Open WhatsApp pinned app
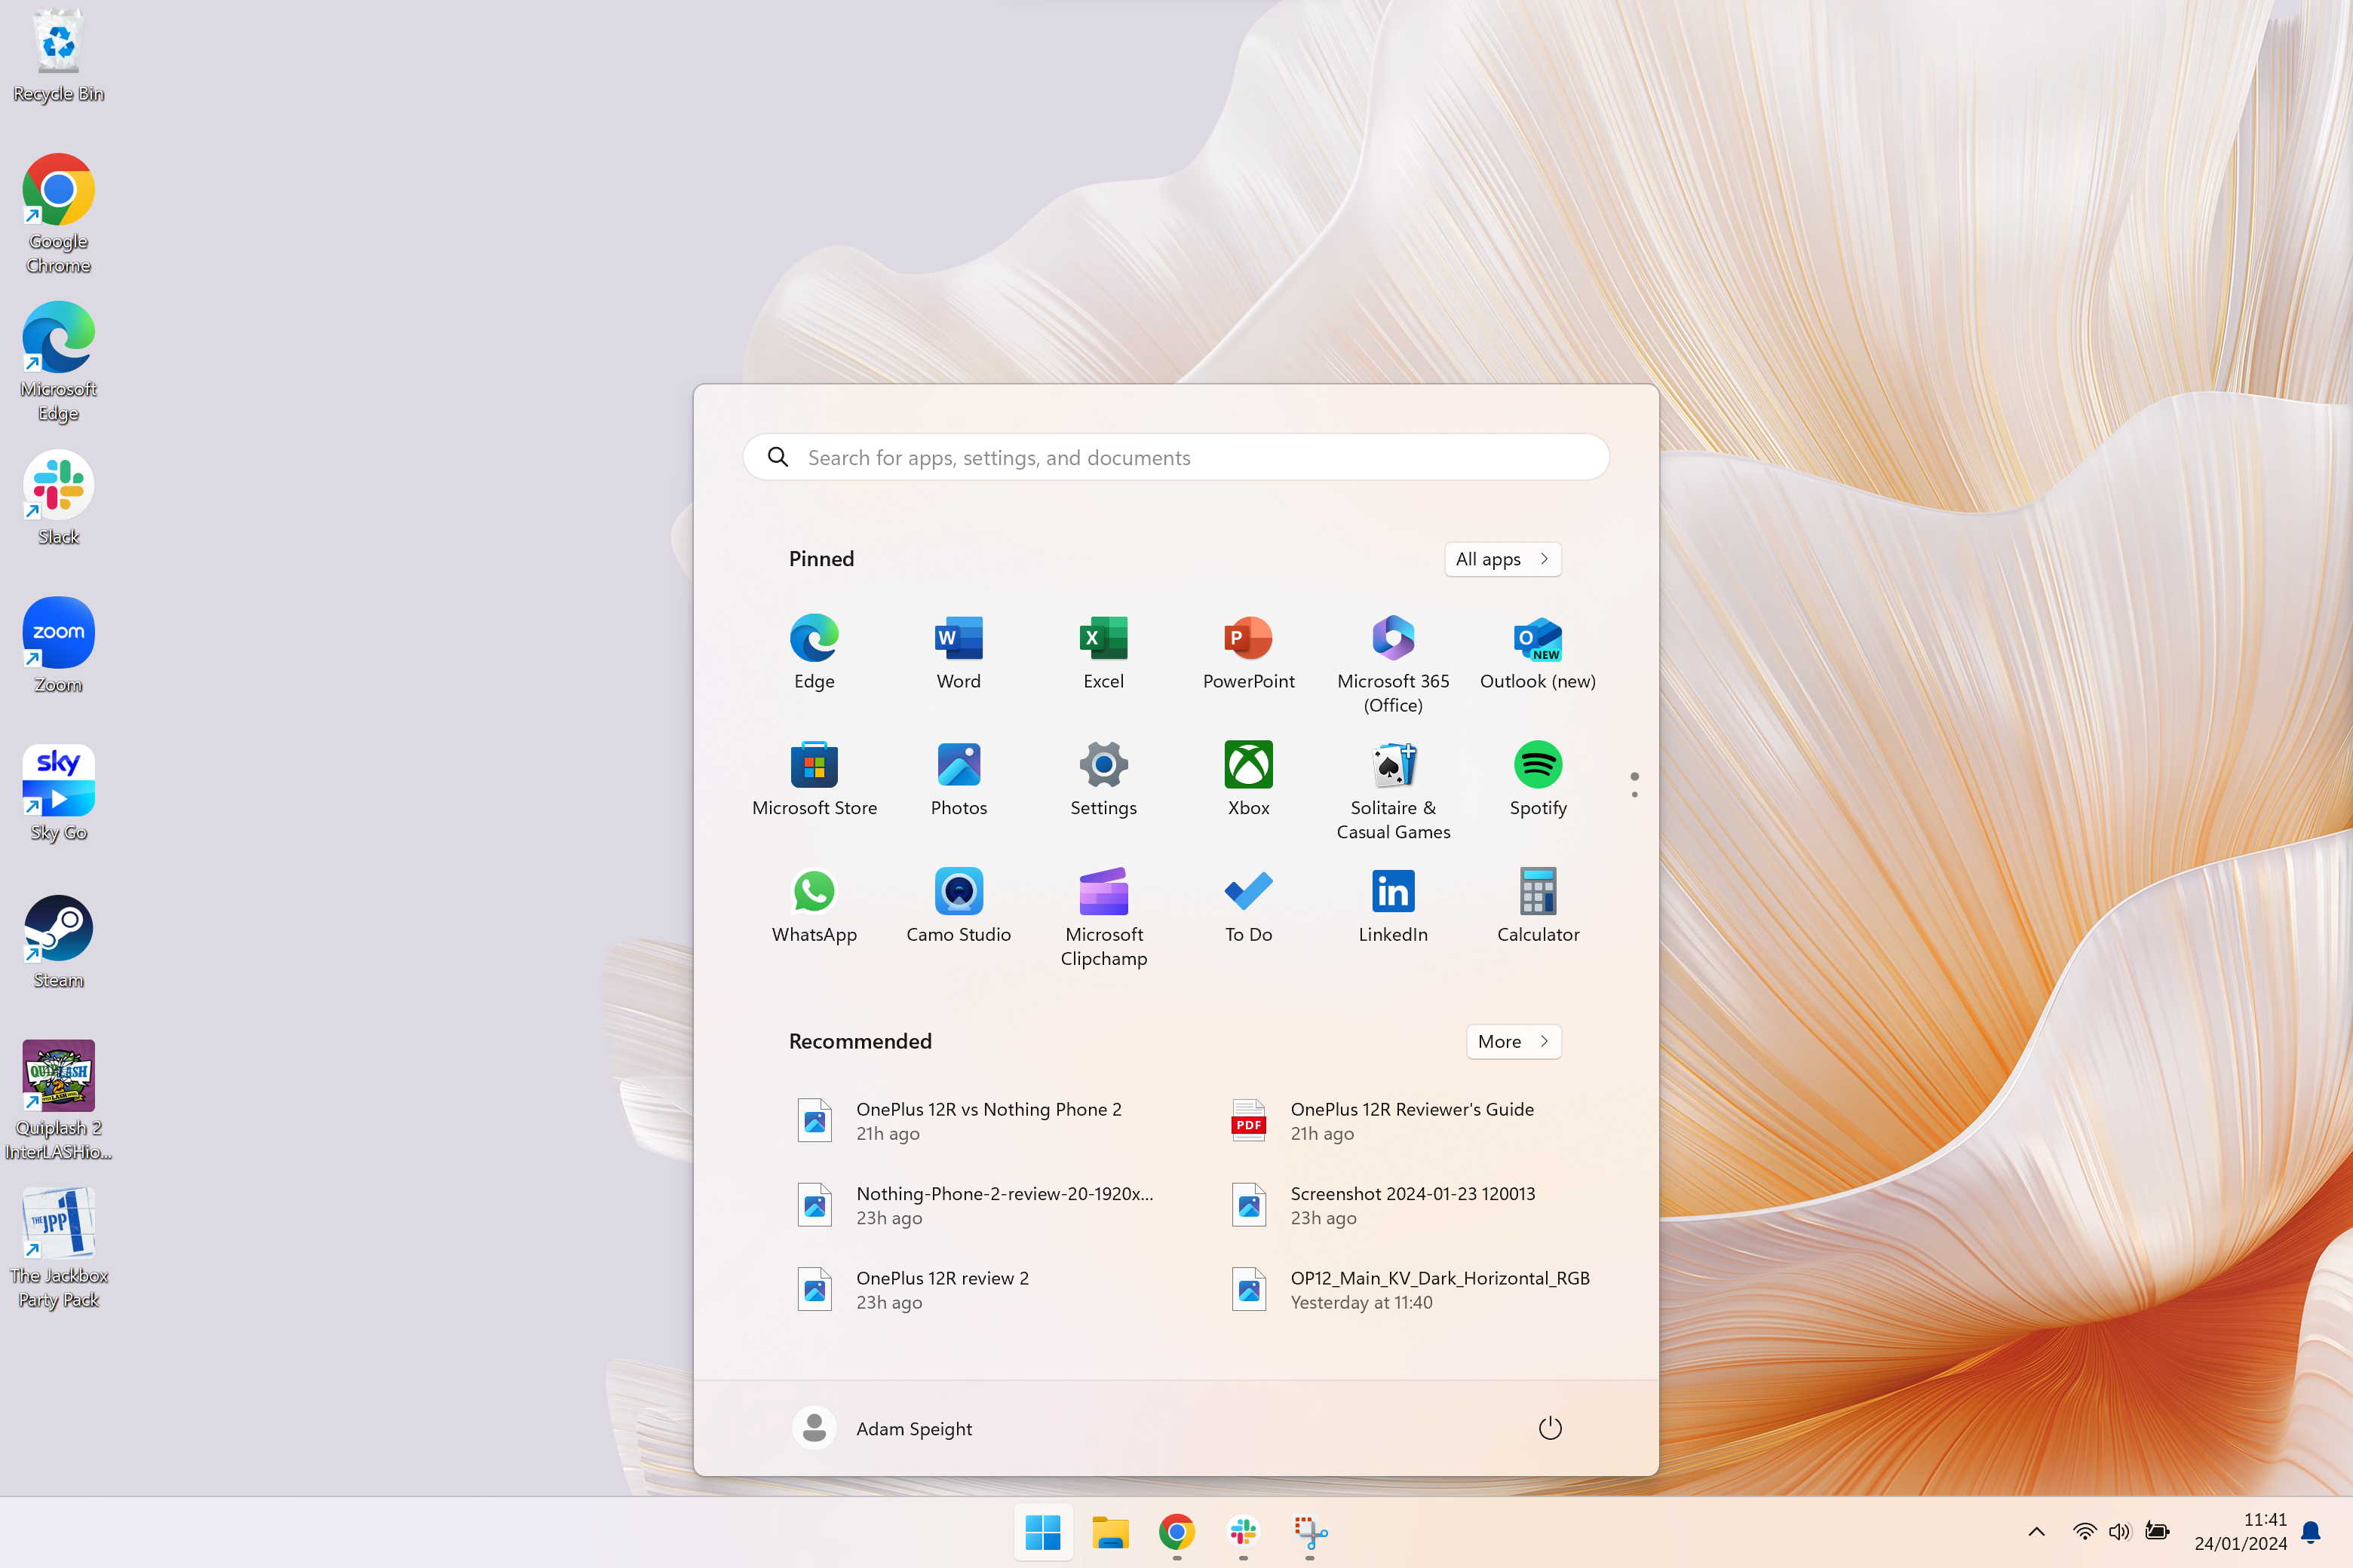The height and width of the screenshot is (1568, 2353). pos(814,906)
